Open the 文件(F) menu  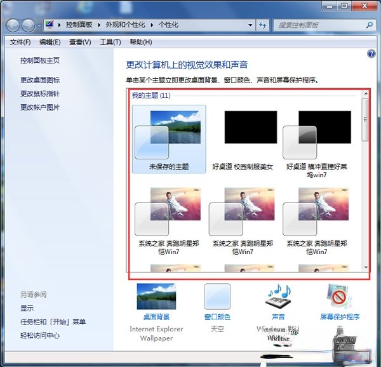pos(20,43)
